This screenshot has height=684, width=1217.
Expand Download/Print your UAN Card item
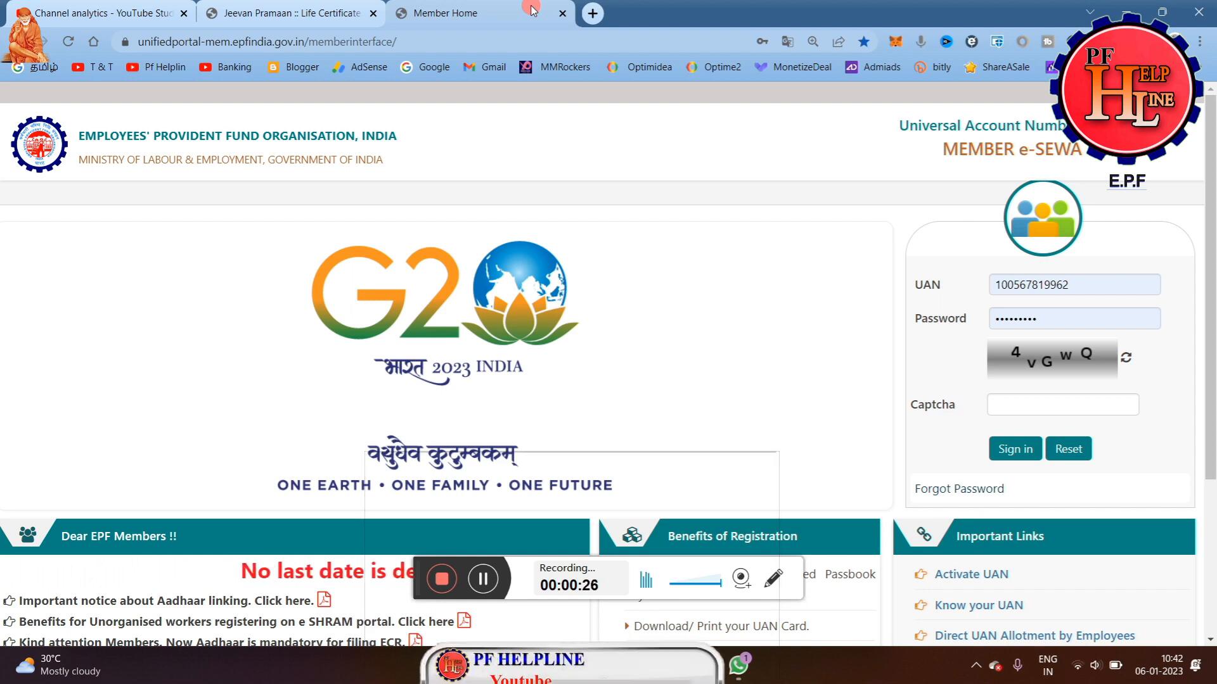point(721,626)
